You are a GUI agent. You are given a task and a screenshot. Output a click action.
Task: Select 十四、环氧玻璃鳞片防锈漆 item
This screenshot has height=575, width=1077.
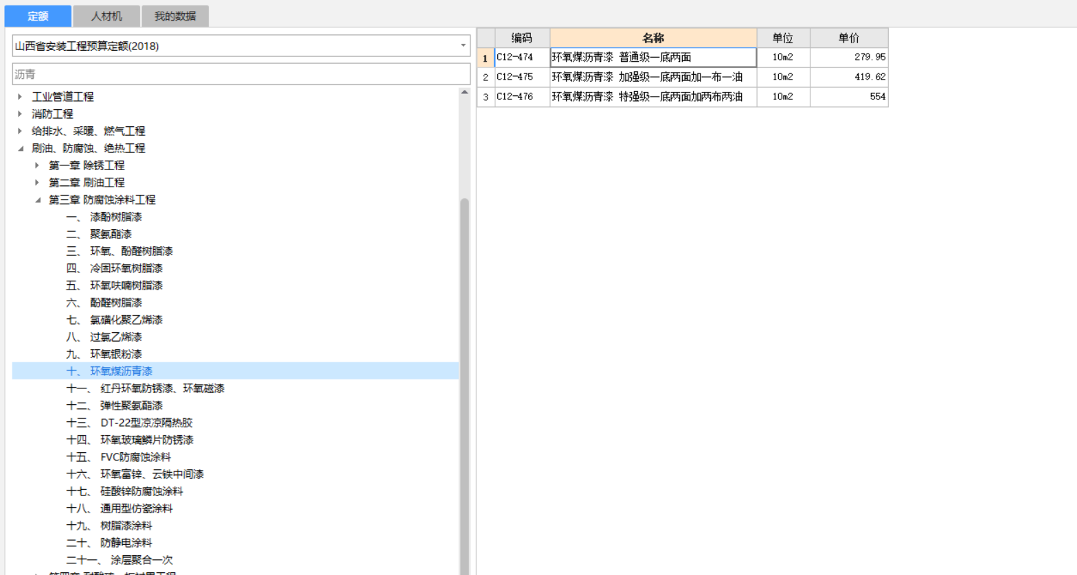tap(130, 440)
